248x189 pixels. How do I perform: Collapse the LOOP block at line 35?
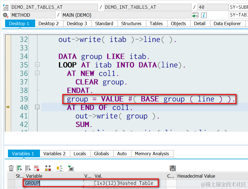pyautogui.click(x=37, y=65)
